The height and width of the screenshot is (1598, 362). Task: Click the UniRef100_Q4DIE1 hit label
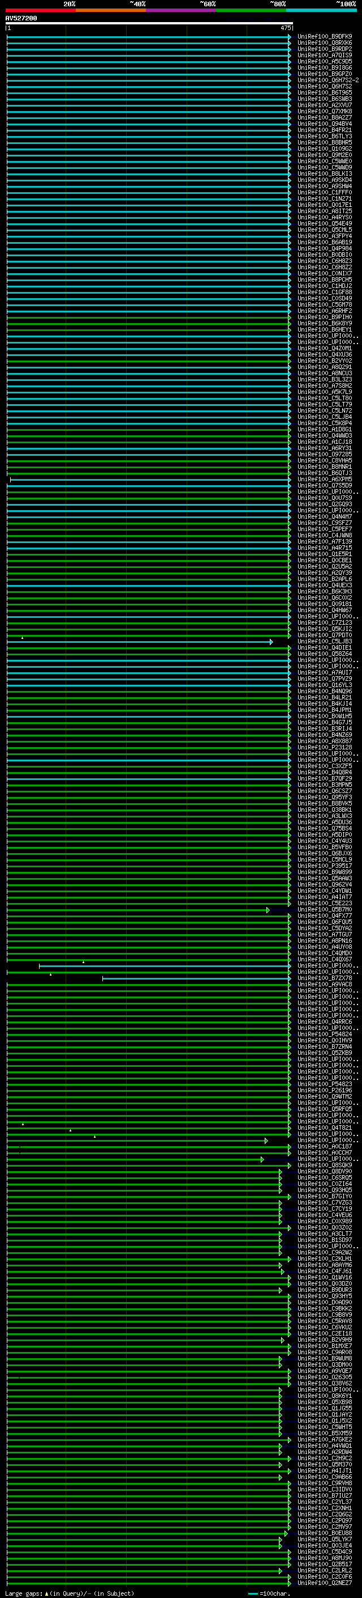[x=325, y=647]
